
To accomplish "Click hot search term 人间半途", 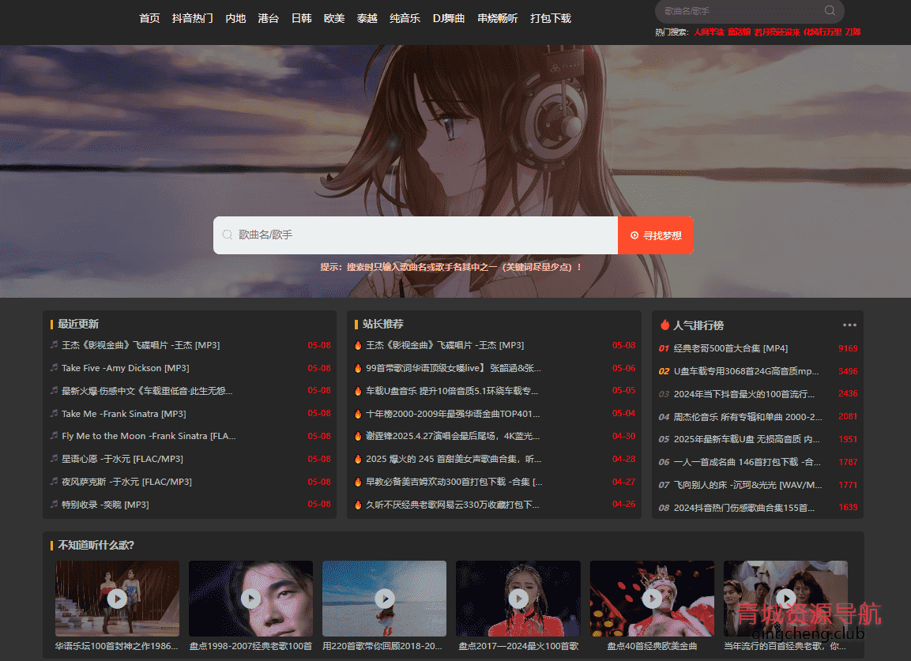I will pyautogui.click(x=709, y=32).
